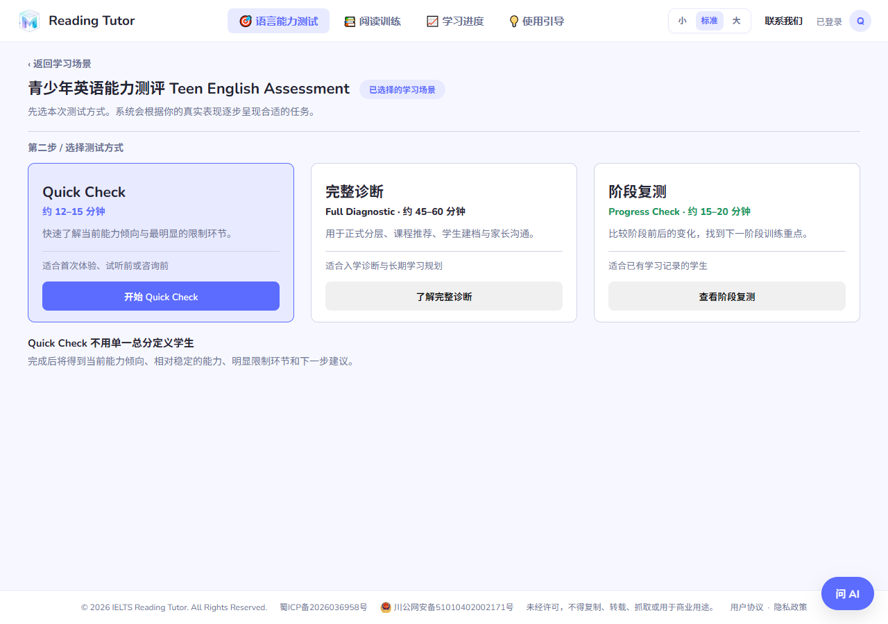Go back via 返回学习场景 link

click(60, 64)
